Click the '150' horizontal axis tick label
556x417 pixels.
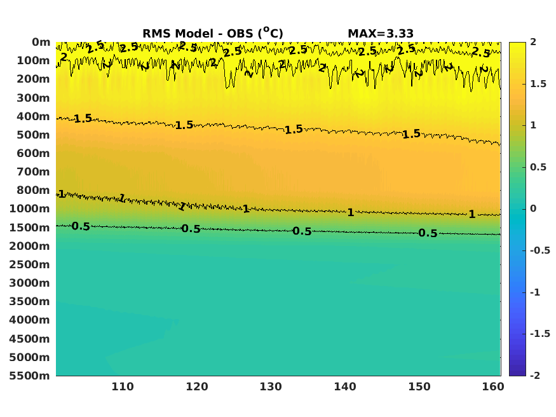419,386
